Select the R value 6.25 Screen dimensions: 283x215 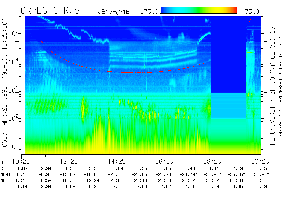[x=141, y=168]
